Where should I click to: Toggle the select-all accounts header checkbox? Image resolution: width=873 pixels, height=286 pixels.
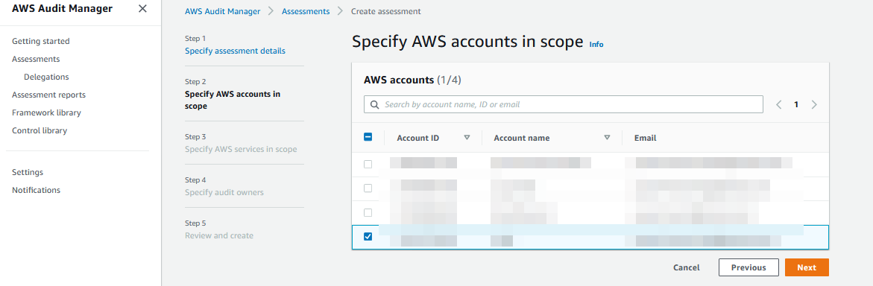[x=368, y=137]
